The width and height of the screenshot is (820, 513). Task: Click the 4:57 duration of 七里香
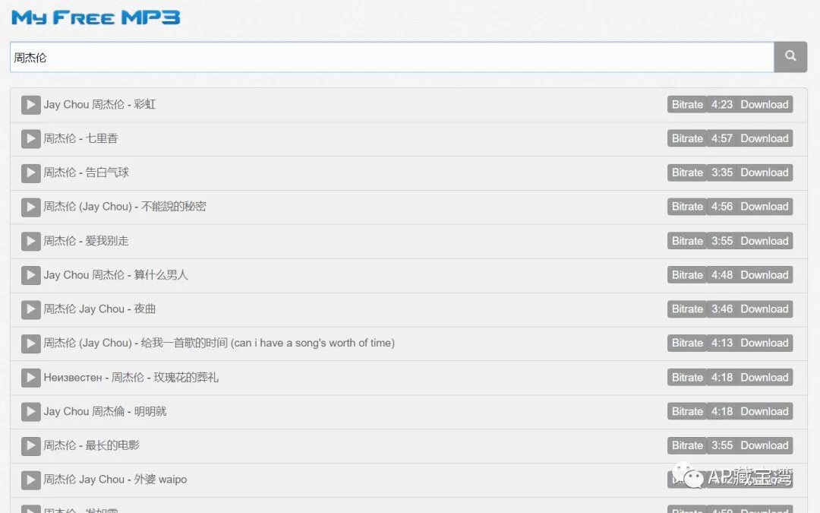pos(722,138)
